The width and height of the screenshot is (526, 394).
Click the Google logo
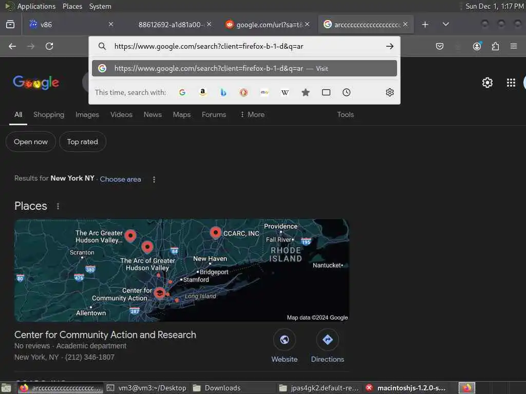(x=36, y=83)
